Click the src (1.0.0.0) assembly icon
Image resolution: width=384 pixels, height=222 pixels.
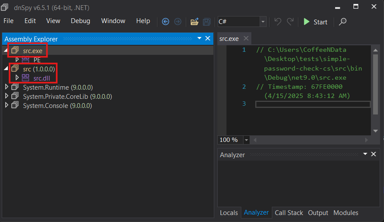click(15, 68)
